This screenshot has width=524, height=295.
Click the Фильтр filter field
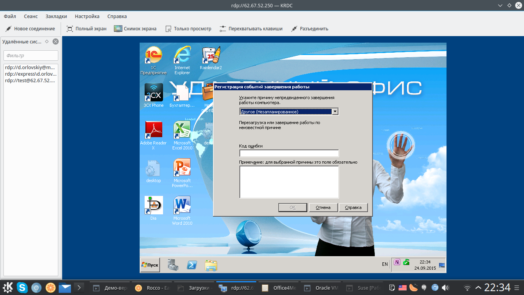click(x=31, y=55)
